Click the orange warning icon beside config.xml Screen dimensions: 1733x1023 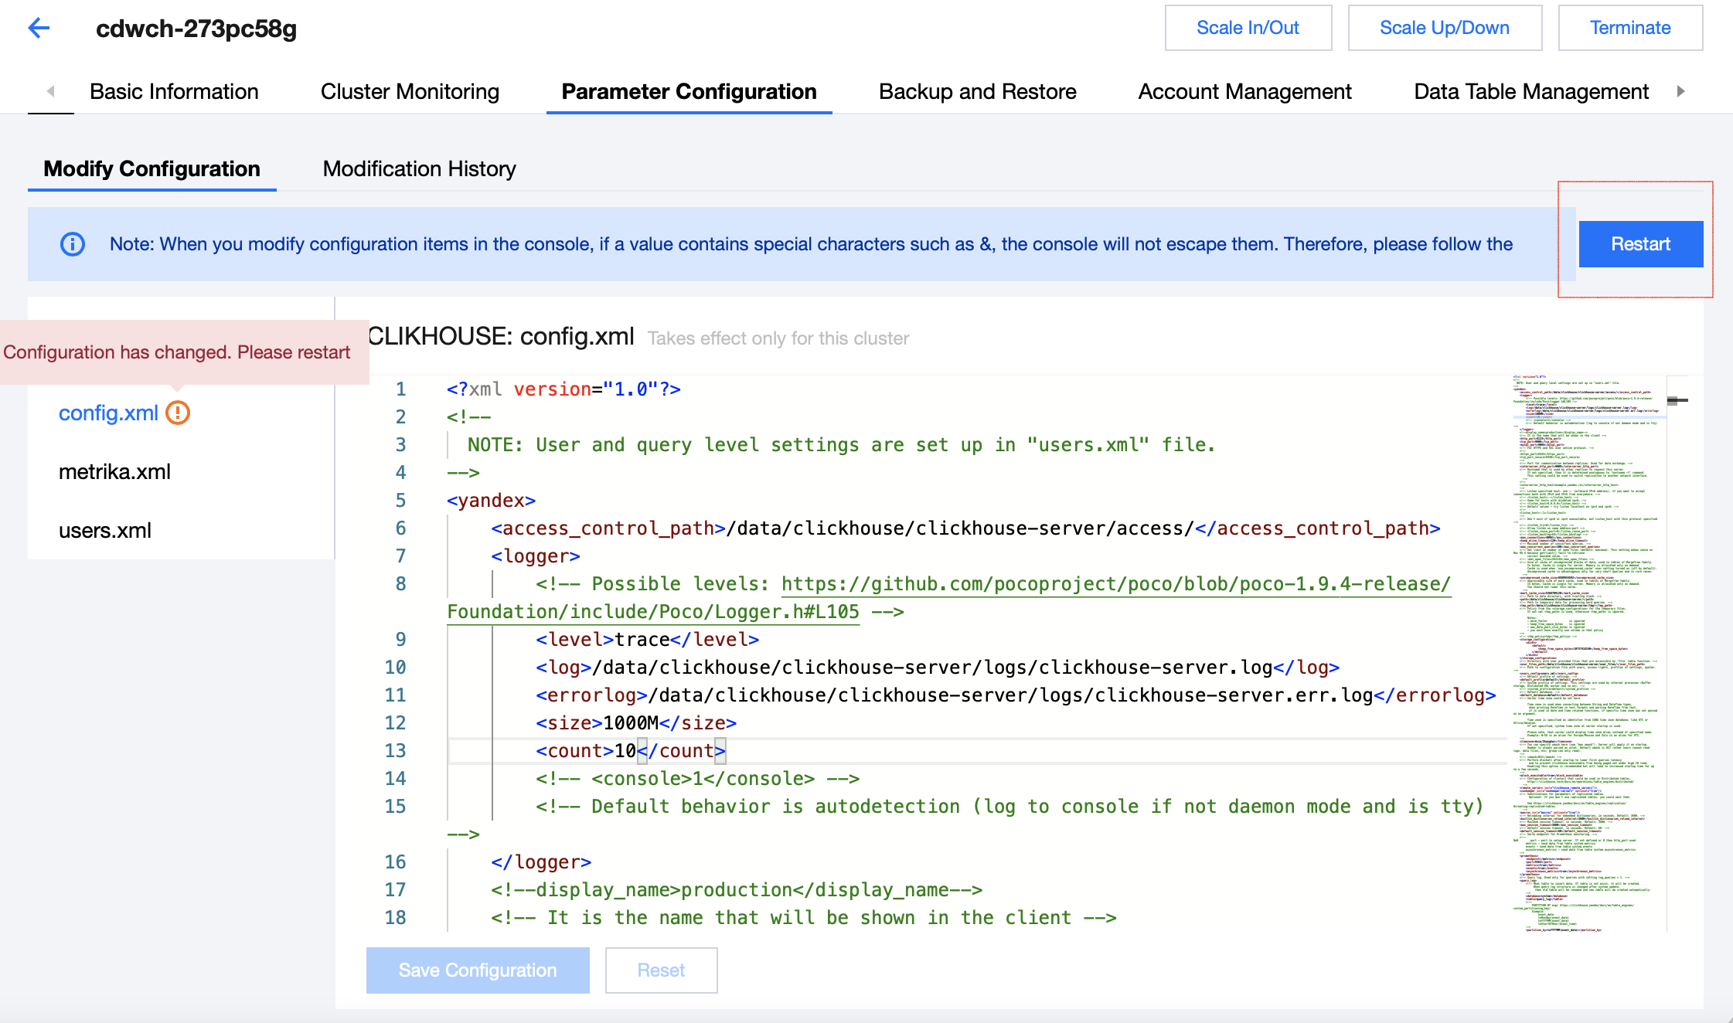[x=178, y=413]
